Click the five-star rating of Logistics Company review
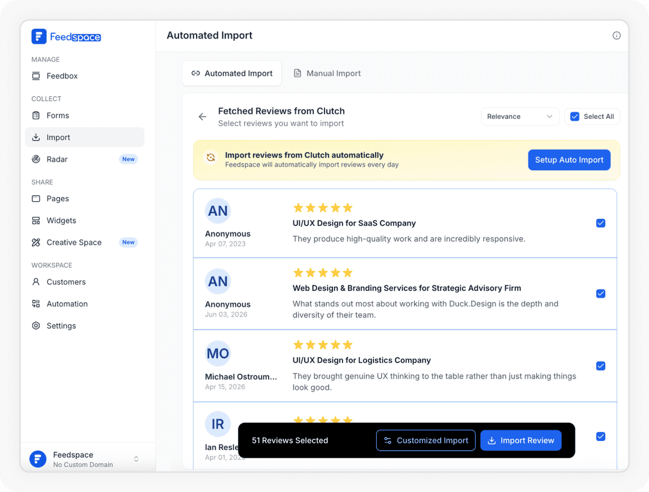Image resolution: width=649 pixels, height=492 pixels. (x=323, y=344)
